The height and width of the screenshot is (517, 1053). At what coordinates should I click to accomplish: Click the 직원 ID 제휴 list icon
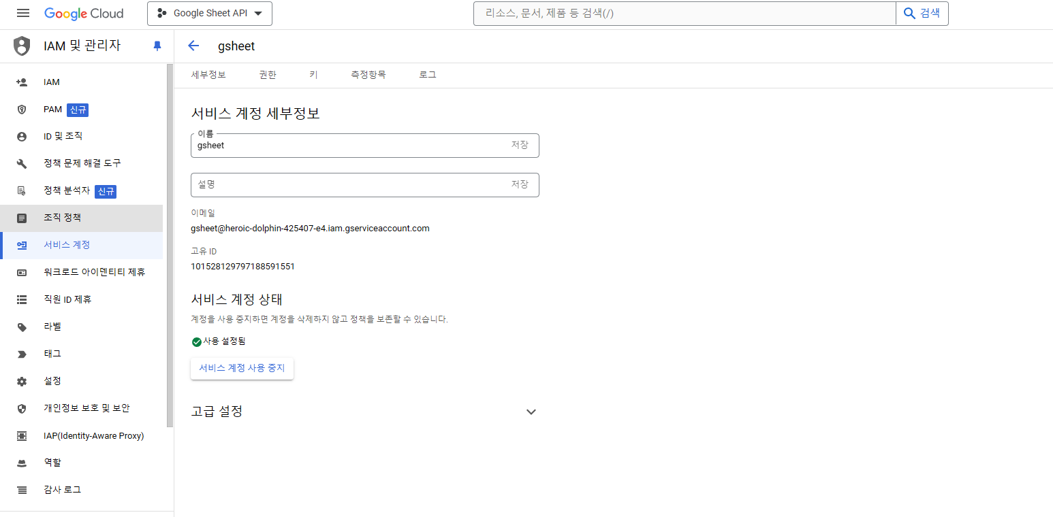(22, 300)
